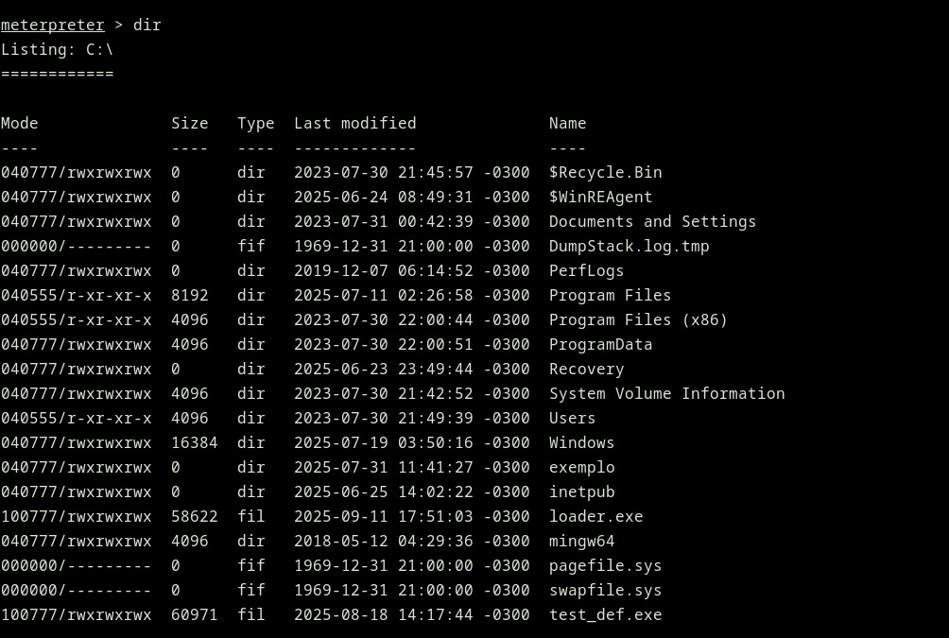Select the $WinREAgent folder name
Screen dimensions: 949x638
click(600, 197)
